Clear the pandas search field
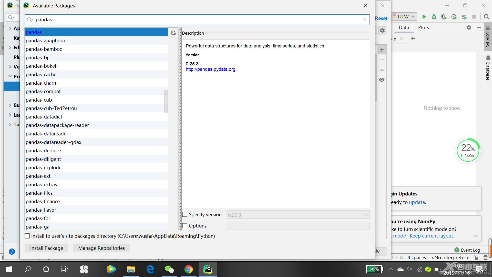 tap(365, 20)
